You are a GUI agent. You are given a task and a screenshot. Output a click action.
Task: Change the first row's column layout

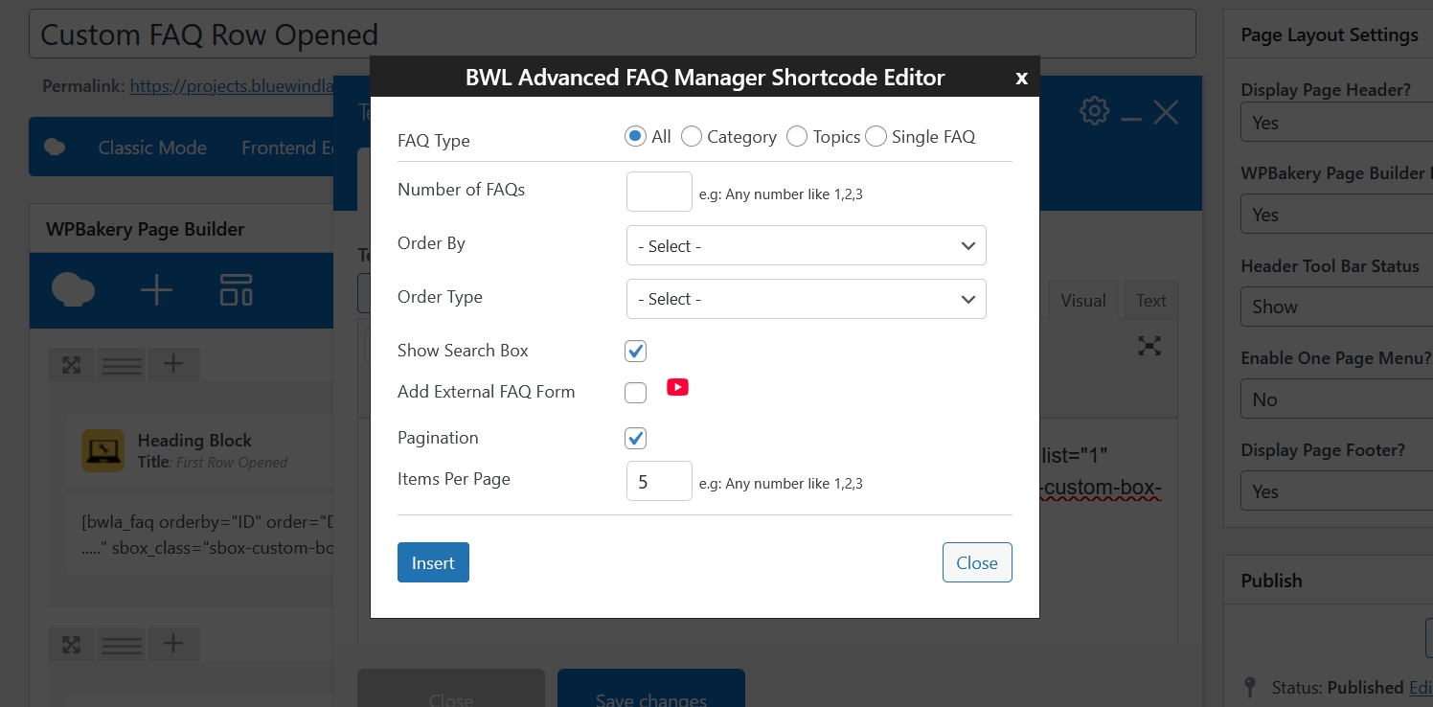[x=122, y=364]
